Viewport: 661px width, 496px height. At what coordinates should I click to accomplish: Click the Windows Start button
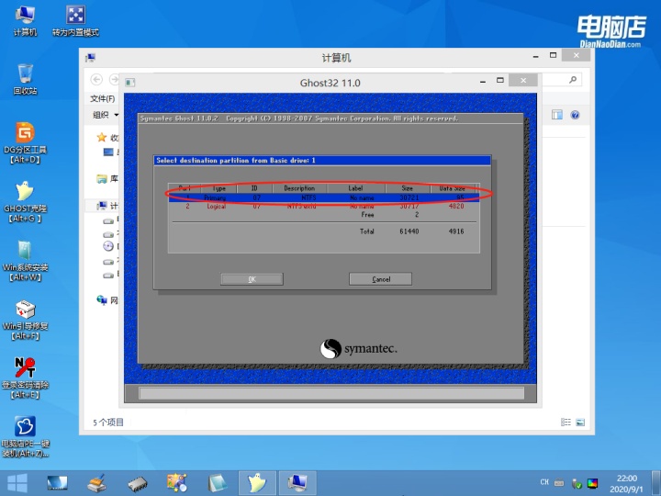(17, 483)
